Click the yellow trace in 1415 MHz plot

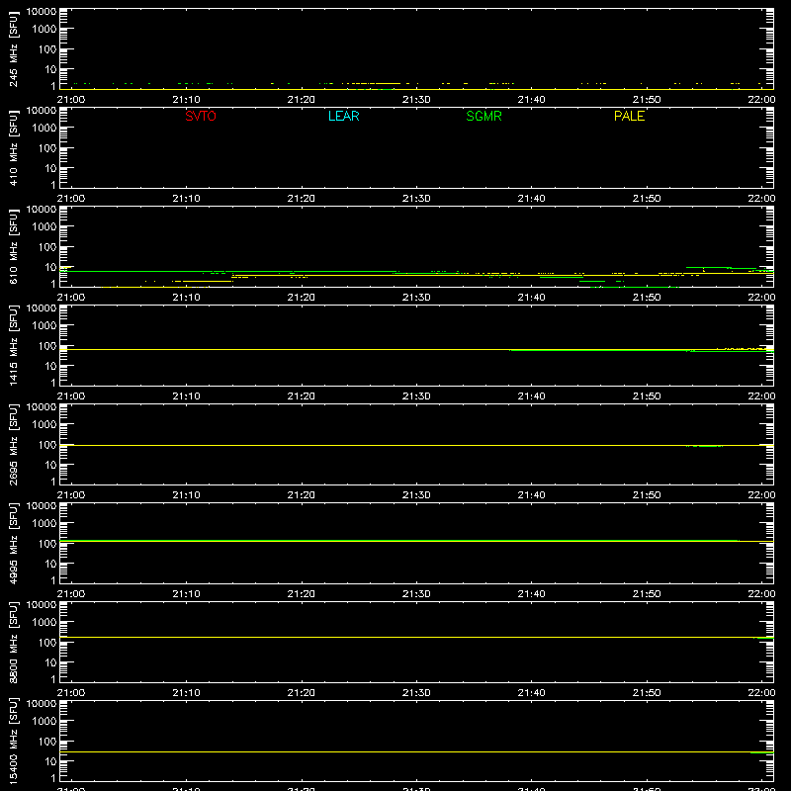[x=416, y=349]
